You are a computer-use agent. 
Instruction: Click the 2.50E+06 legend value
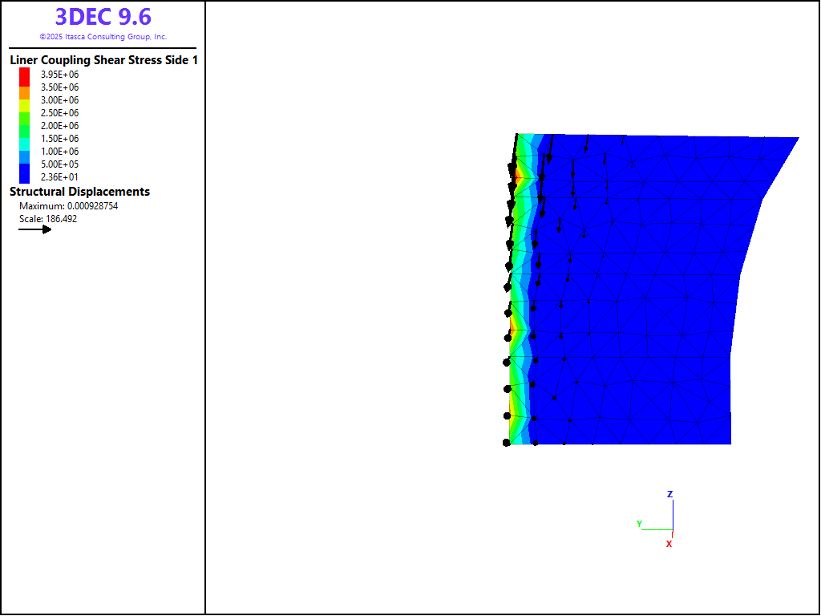(x=59, y=113)
